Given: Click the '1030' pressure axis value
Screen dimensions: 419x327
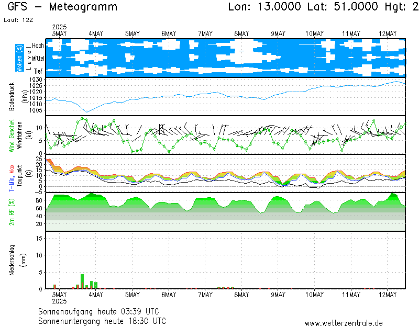Looking at the screenshot, I should pyautogui.click(x=36, y=80).
